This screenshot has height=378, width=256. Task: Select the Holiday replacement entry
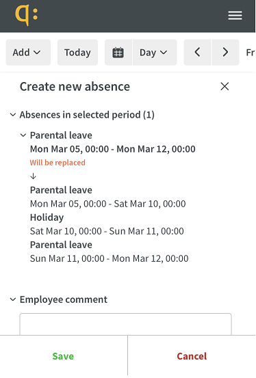click(x=47, y=217)
